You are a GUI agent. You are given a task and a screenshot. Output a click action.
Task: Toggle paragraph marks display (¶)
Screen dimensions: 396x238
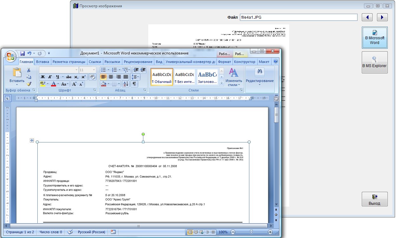pos(134,84)
